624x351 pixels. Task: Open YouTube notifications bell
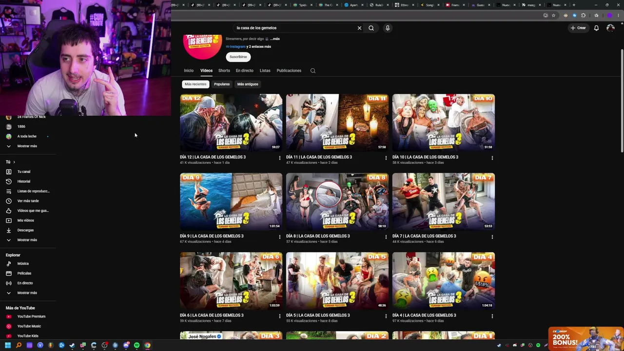pyautogui.click(x=596, y=28)
